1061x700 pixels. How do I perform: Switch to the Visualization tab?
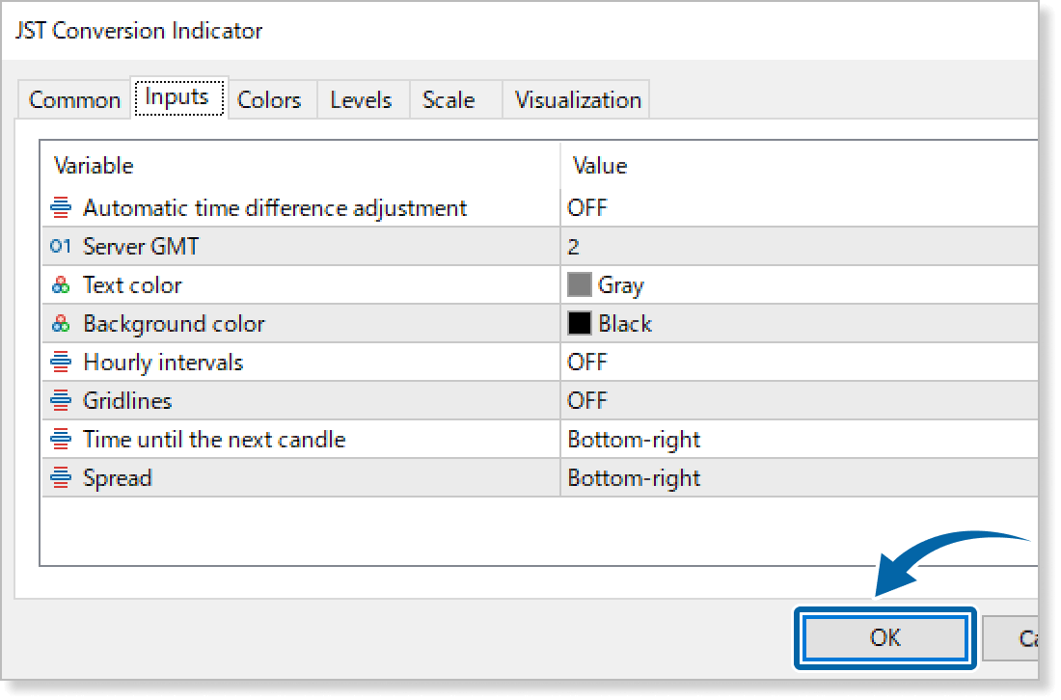[x=577, y=100]
